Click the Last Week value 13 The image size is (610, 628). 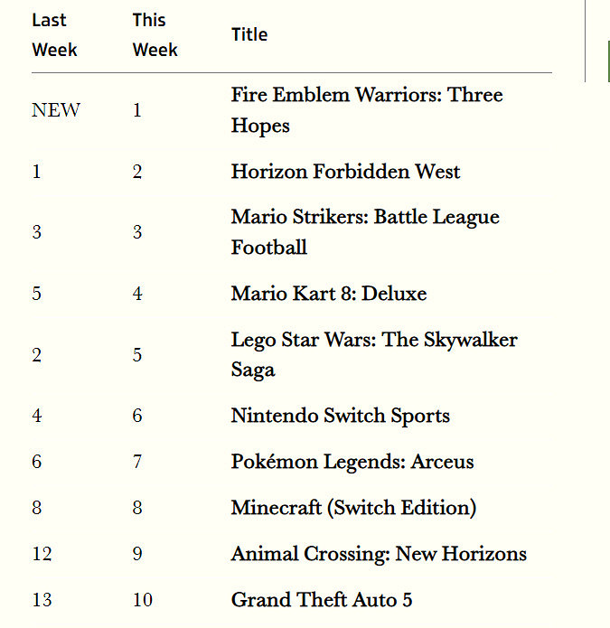click(42, 599)
